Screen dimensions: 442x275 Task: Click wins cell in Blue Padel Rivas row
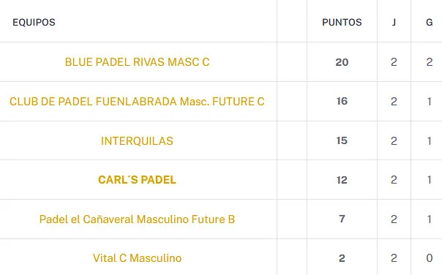[x=430, y=62]
